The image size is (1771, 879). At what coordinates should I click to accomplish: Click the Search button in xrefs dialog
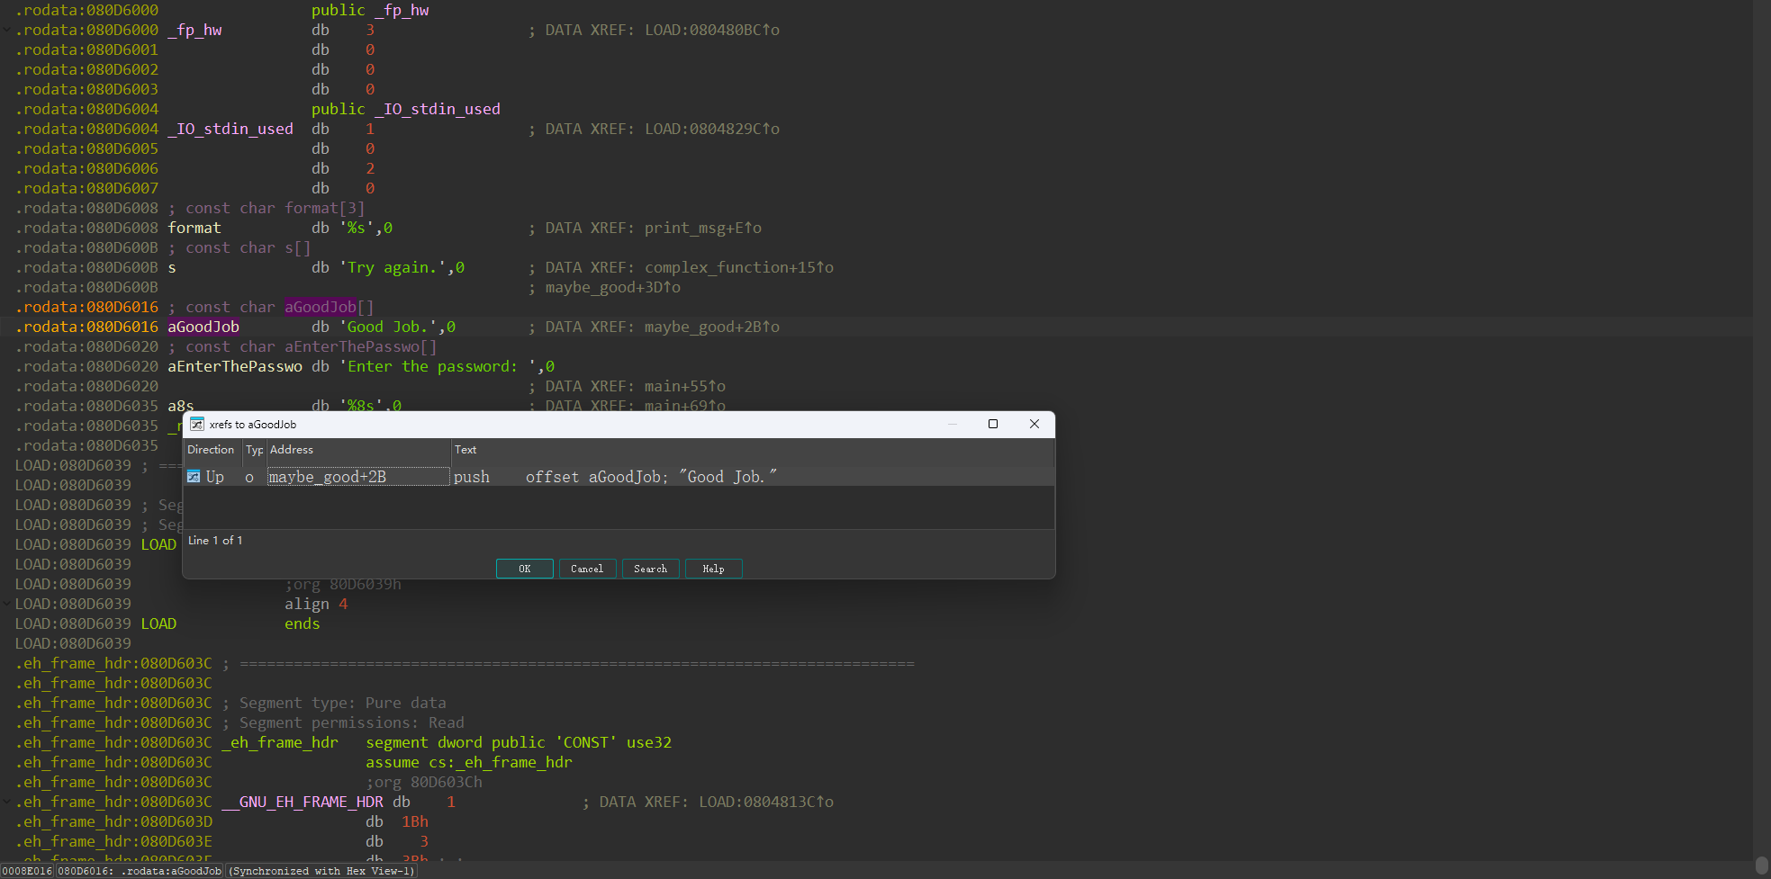pos(650,569)
